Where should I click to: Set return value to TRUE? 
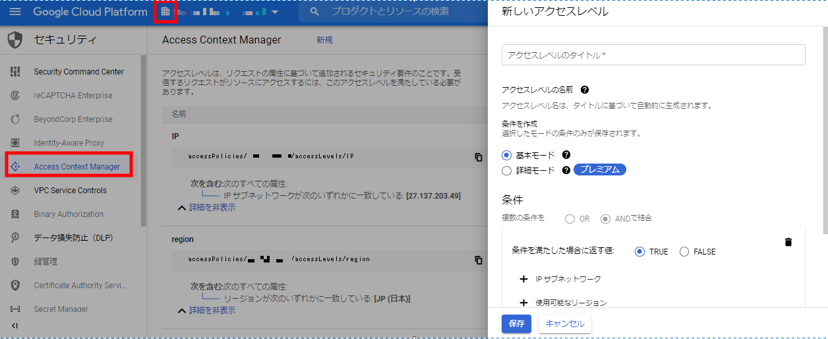[639, 251]
